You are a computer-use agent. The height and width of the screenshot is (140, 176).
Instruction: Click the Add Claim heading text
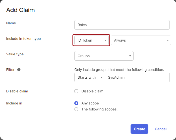click(x=20, y=10)
